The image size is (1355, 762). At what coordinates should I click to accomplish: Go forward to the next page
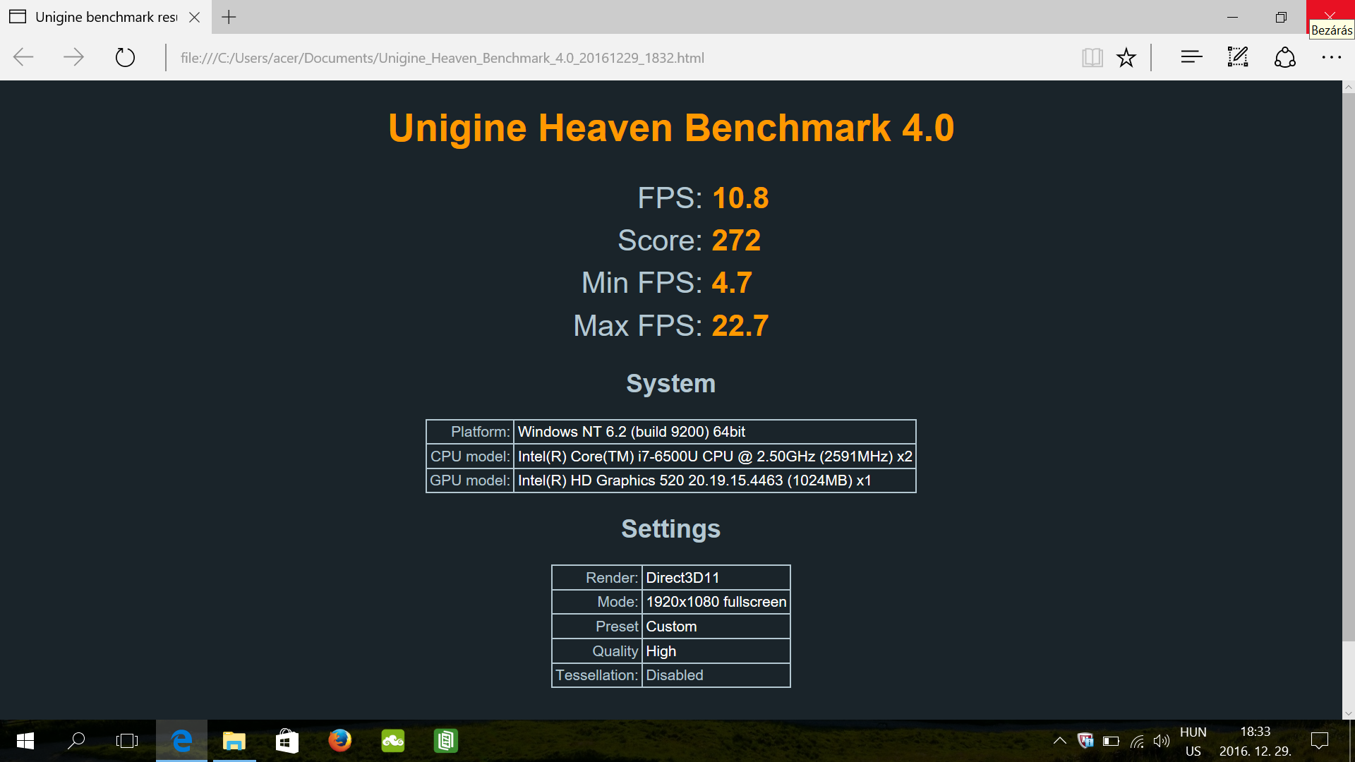click(73, 57)
